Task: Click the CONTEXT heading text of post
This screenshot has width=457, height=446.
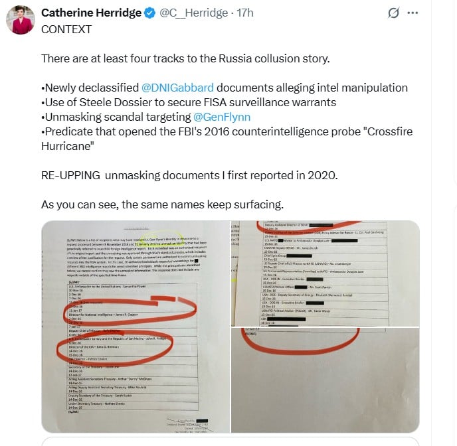Action: tap(66, 29)
